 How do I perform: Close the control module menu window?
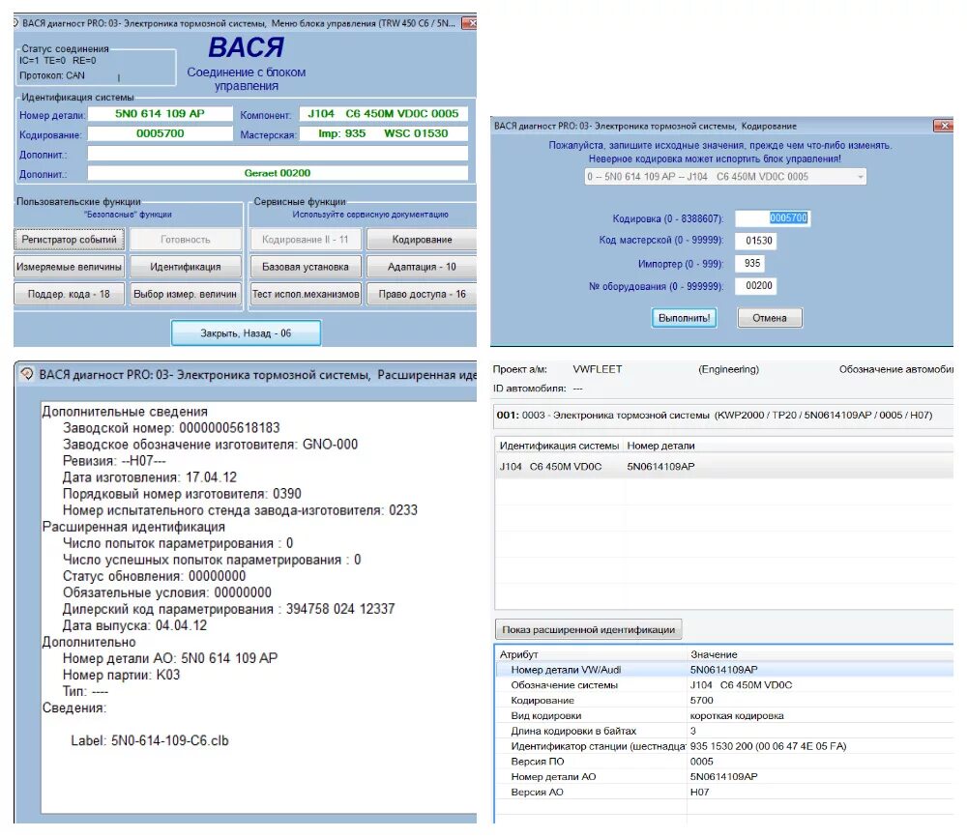tap(470, 23)
